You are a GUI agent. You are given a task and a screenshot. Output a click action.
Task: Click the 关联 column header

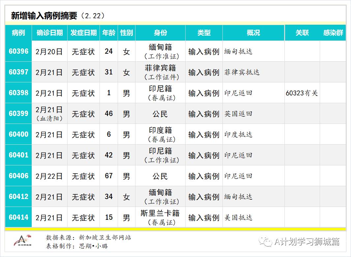tap(302, 33)
